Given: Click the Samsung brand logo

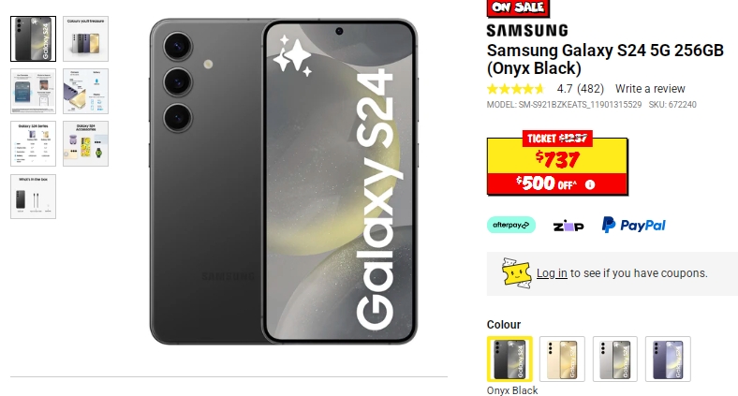Looking at the screenshot, I should click(x=527, y=31).
